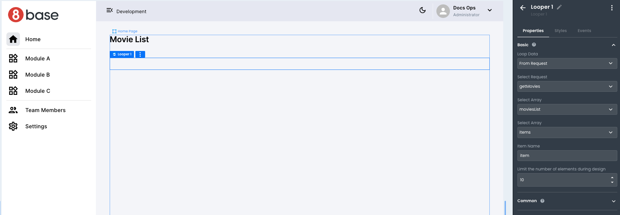
Task: Edit the Looper 1 name pencil icon
Action: pyautogui.click(x=559, y=7)
